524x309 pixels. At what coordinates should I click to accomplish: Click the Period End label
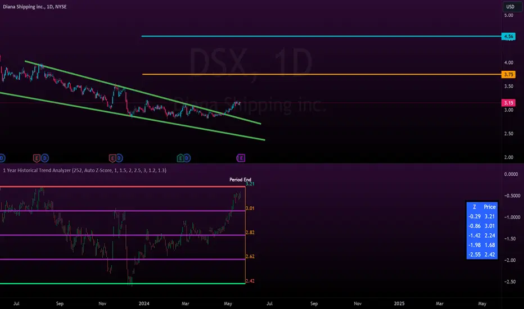pos(240,180)
